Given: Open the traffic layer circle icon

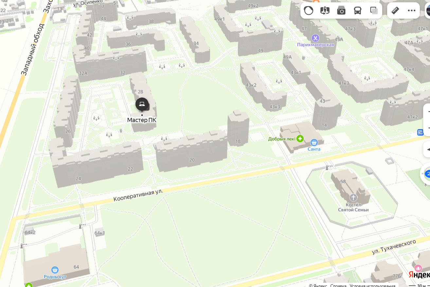Looking at the screenshot, I should pyautogui.click(x=309, y=10).
